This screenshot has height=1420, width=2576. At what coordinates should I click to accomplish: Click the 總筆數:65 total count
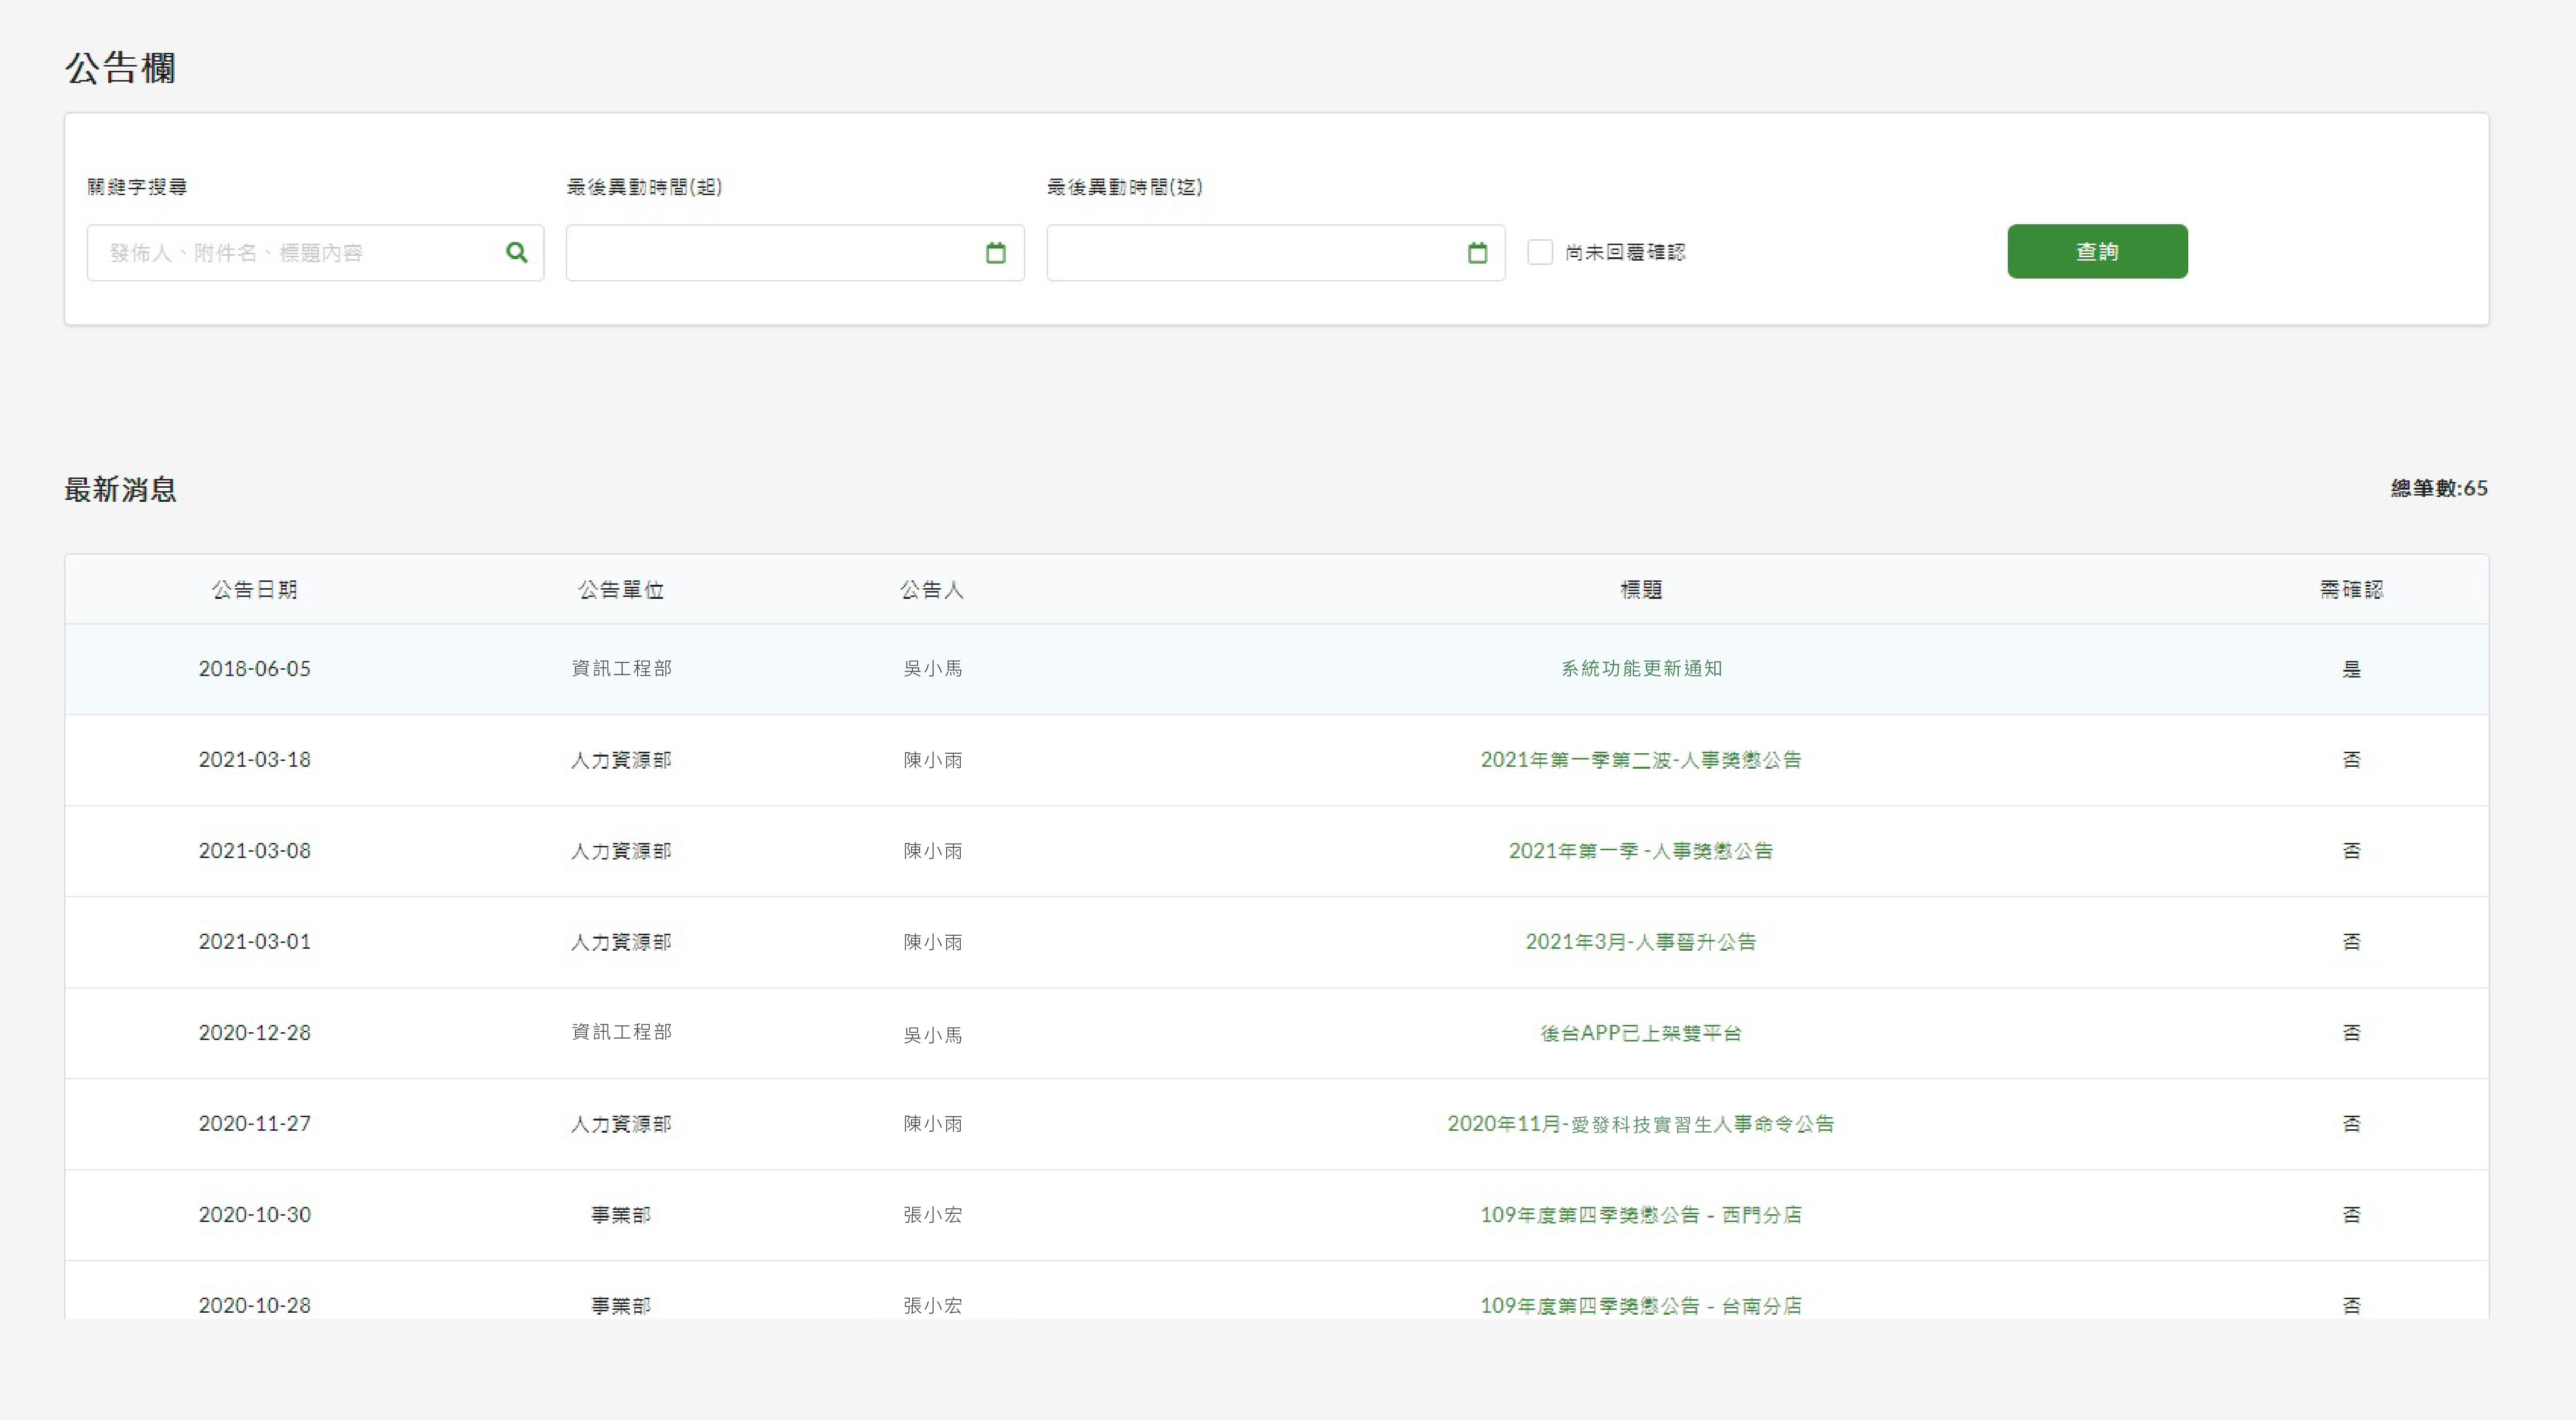point(2439,488)
